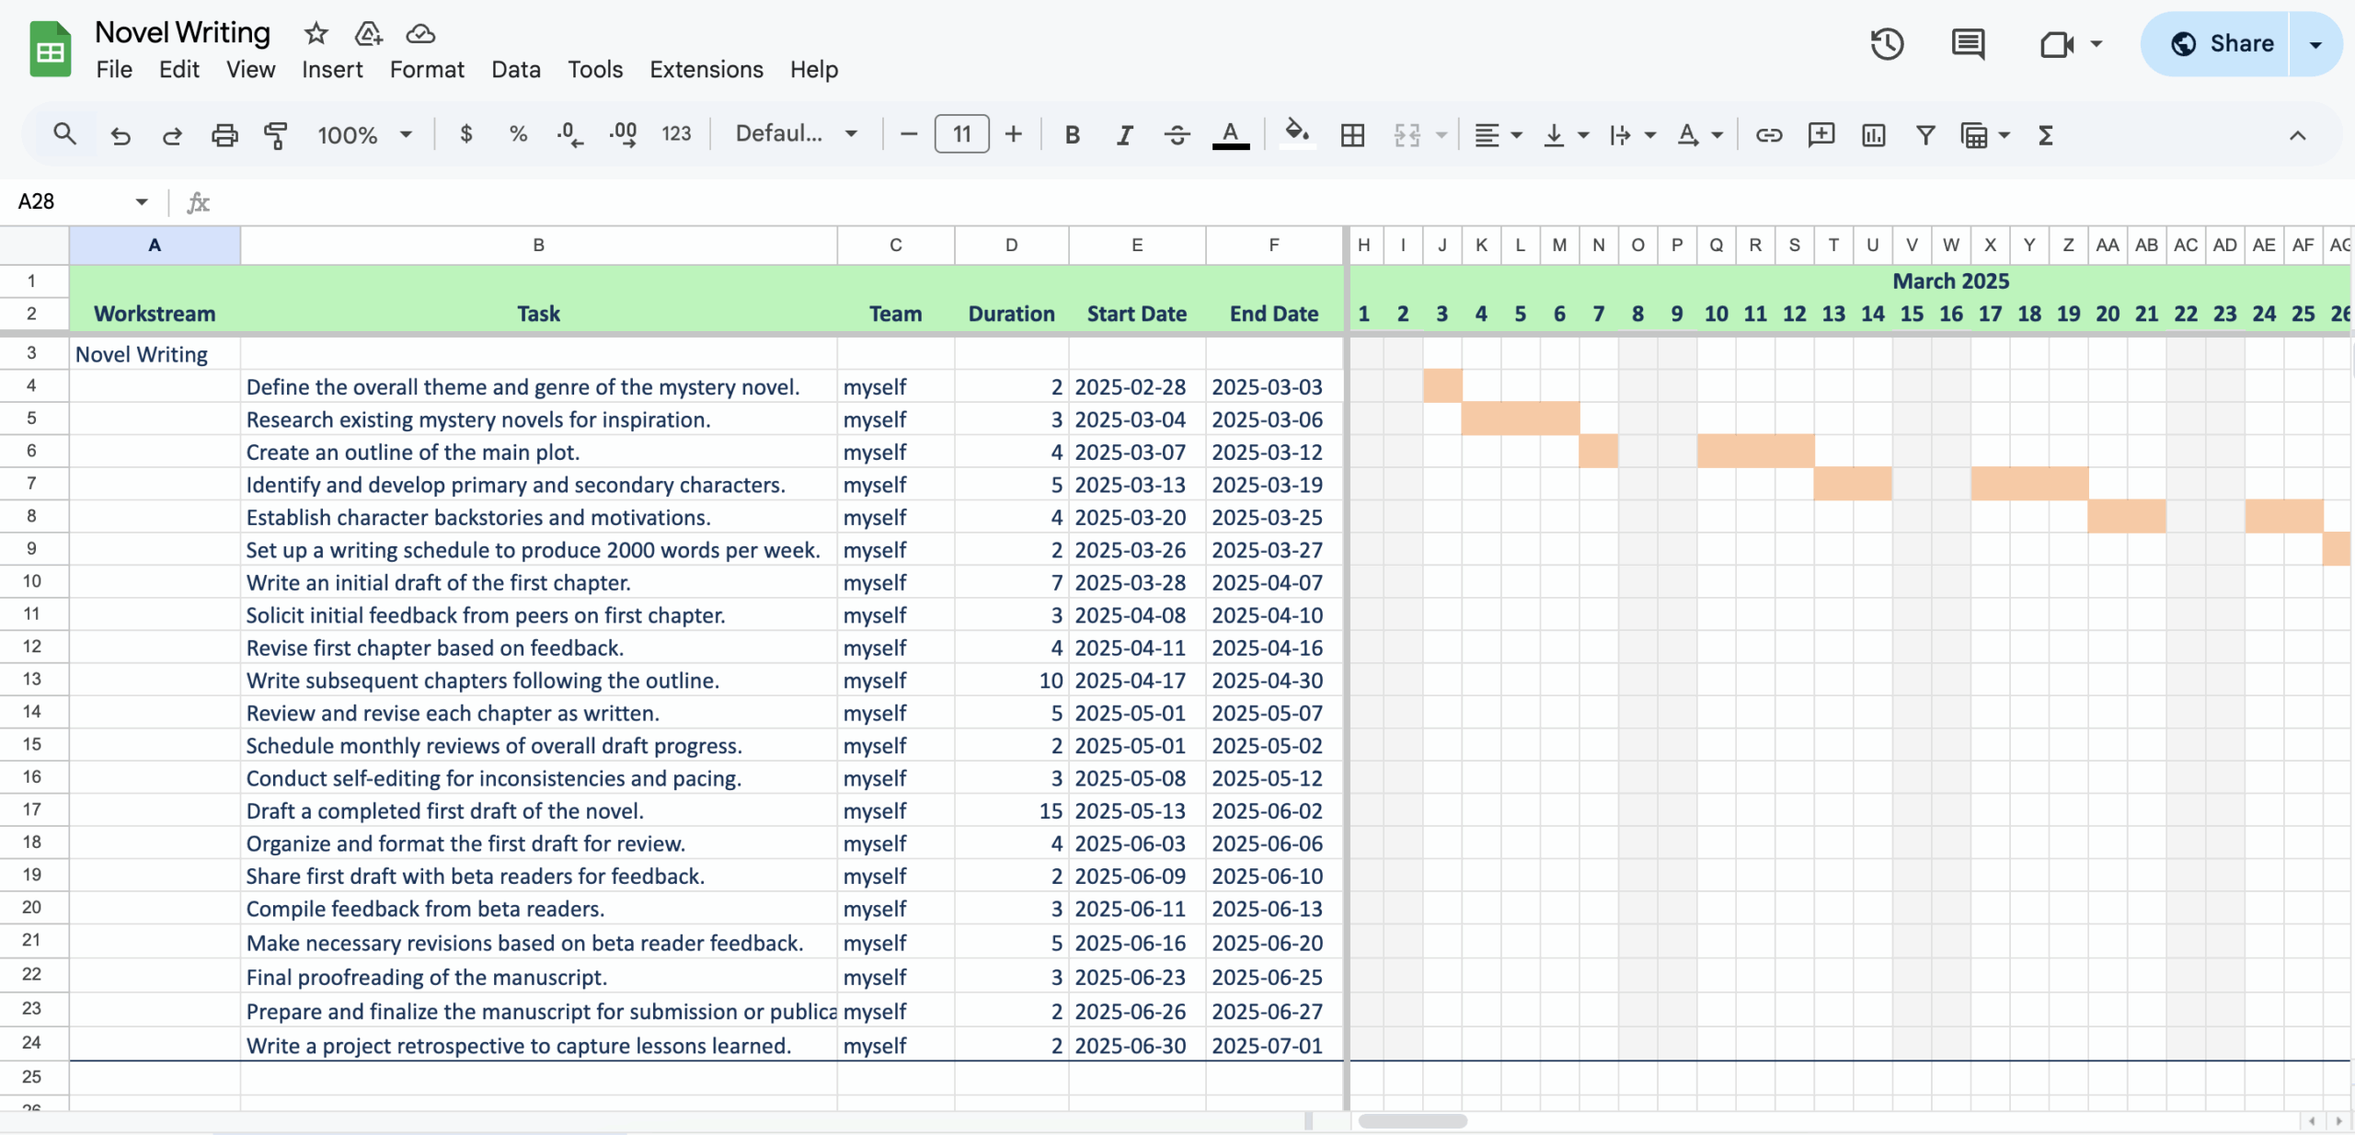Apply currency format with the dollar icon
Image resolution: width=2355 pixels, height=1135 pixels.
465,133
